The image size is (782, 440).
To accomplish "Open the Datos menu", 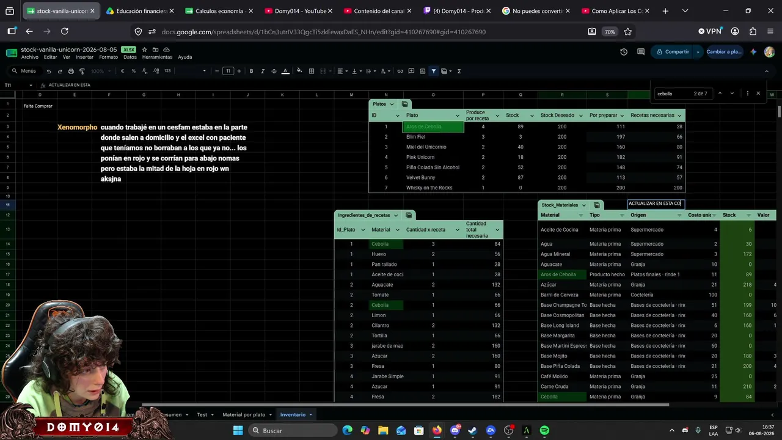I will (x=130, y=57).
